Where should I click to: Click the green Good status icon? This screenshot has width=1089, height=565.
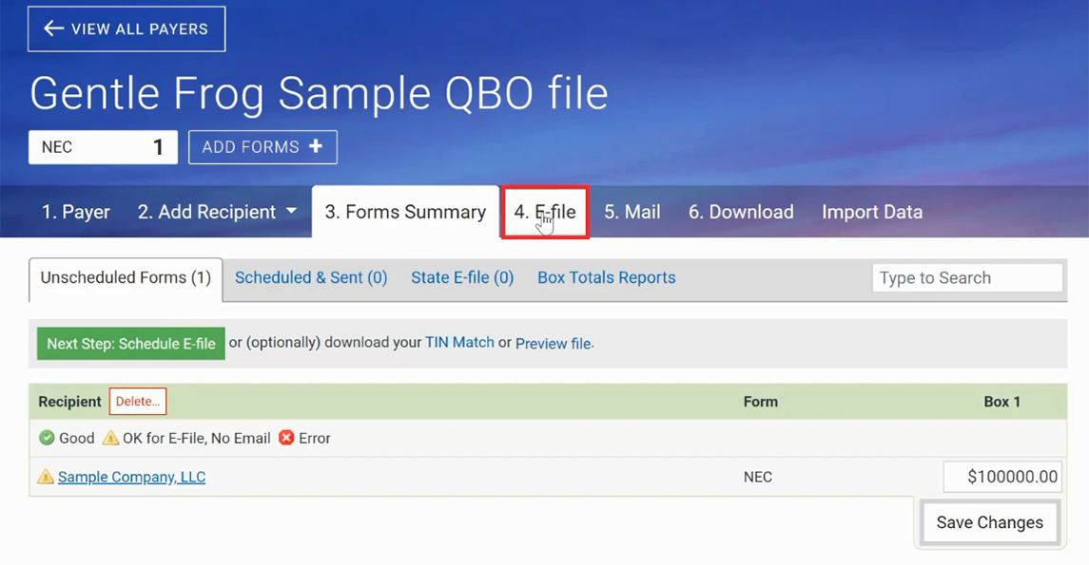pos(47,438)
